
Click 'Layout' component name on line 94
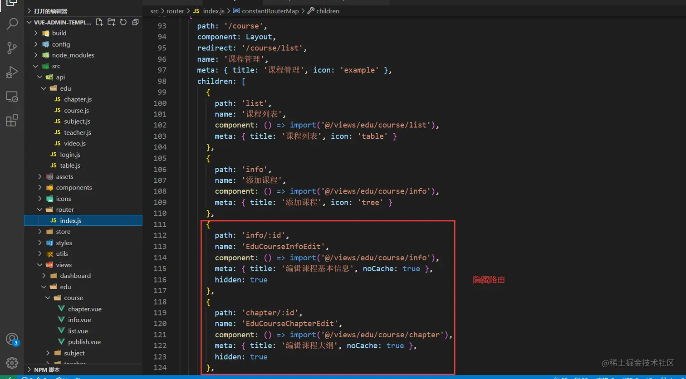[259, 37]
